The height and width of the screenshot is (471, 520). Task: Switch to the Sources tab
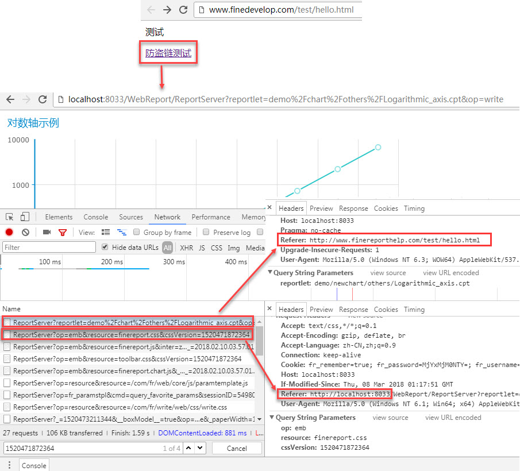(131, 217)
